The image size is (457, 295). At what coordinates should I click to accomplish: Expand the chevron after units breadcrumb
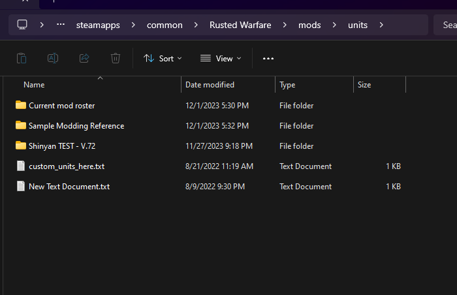[x=381, y=25]
